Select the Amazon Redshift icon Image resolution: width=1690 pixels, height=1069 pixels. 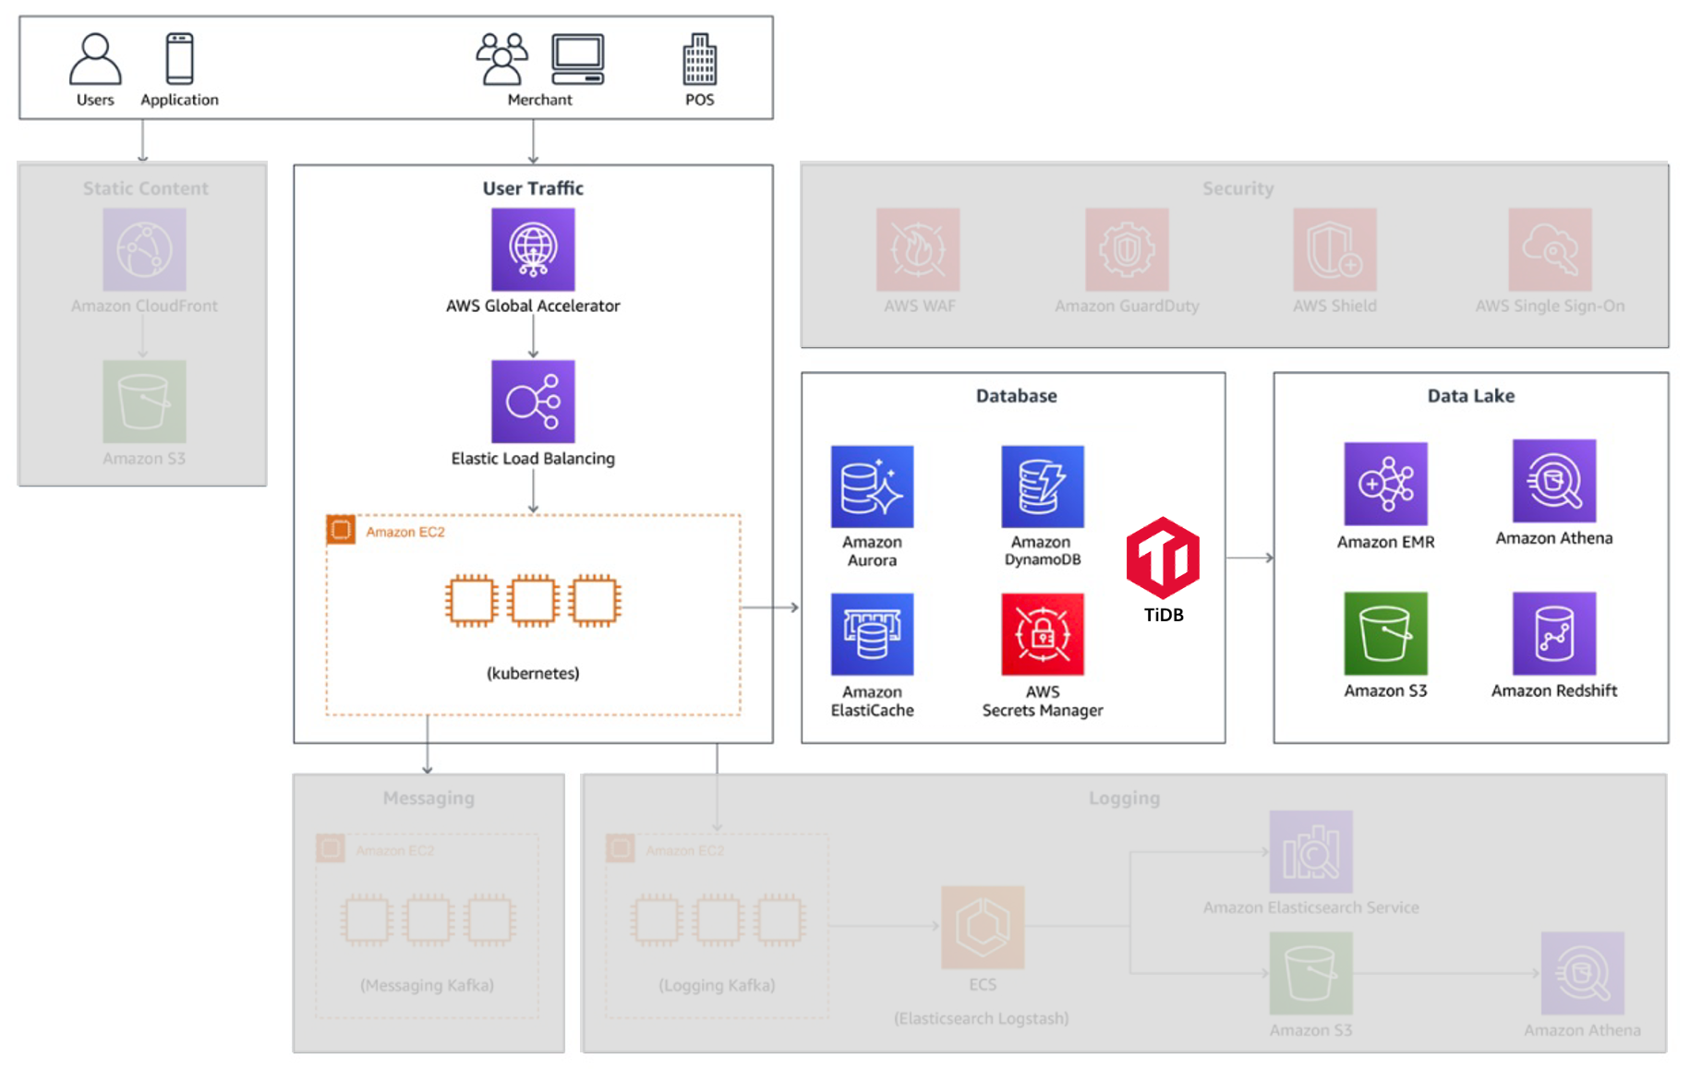pyautogui.click(x=1553, y=633)
